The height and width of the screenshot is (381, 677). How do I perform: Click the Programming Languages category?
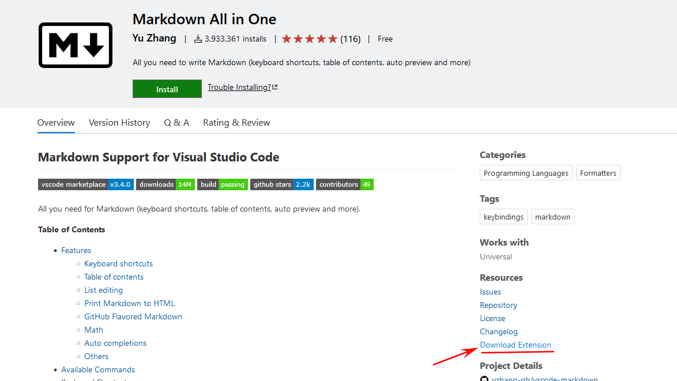tap(525, 172)
